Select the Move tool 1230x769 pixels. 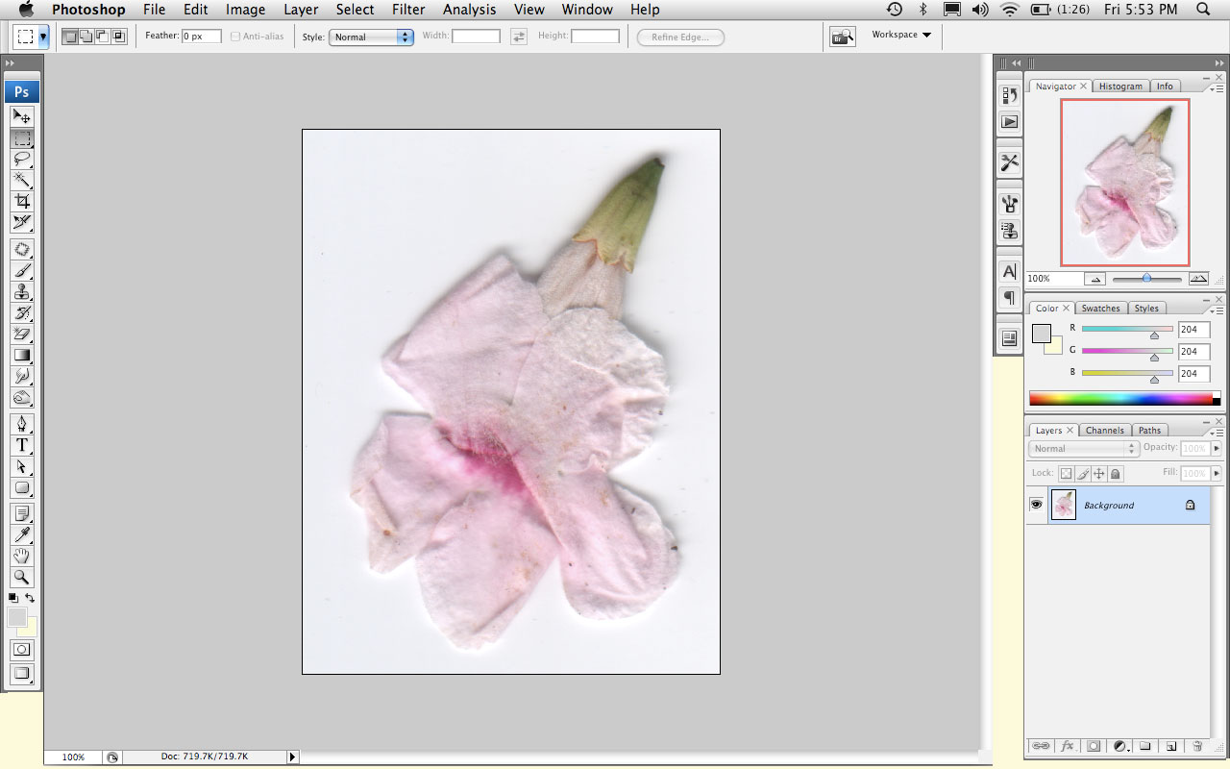click(x=22, y=116)
